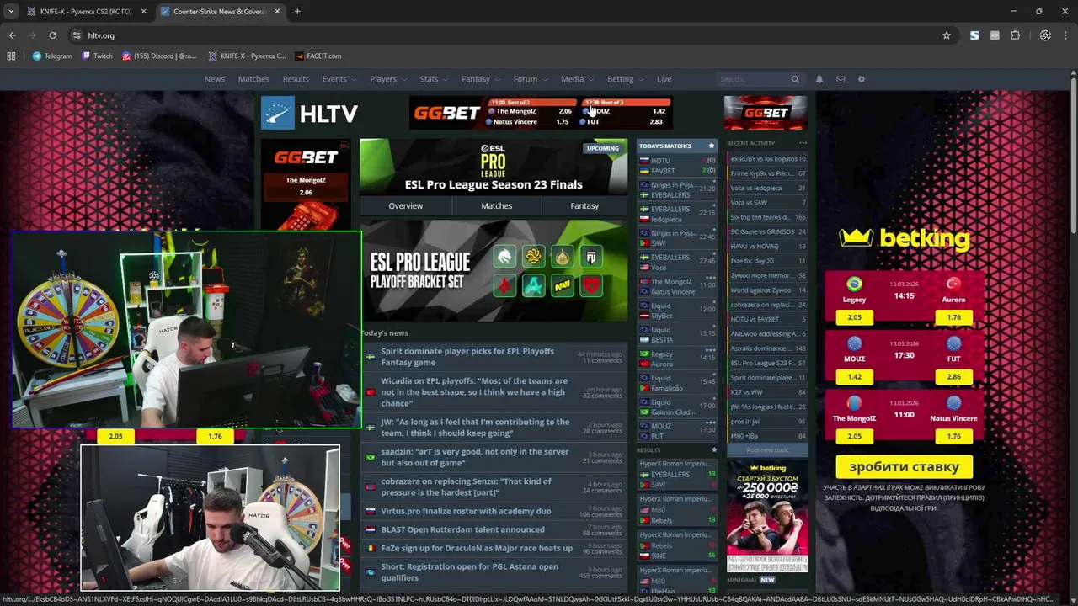This screenshot has height=606, width=1078.
Task: Go to Matches in top navigation
Action: coord(253,79)
